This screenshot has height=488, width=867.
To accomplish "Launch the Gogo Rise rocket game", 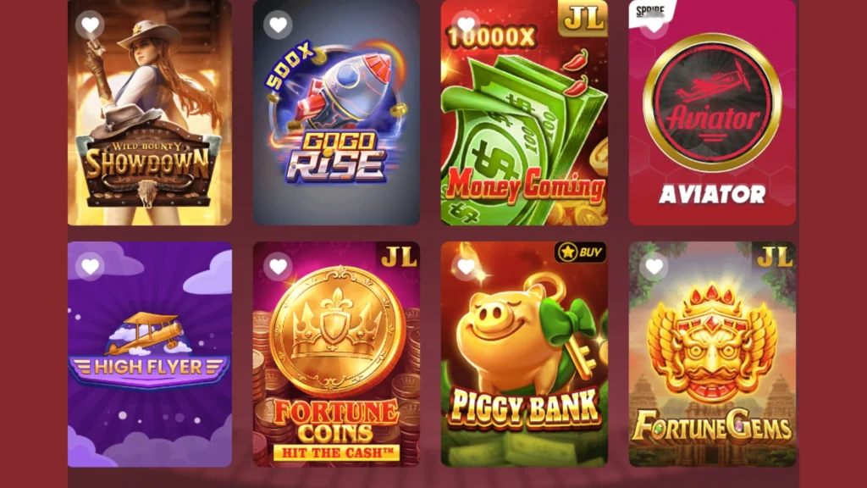I will click(336, 113).
